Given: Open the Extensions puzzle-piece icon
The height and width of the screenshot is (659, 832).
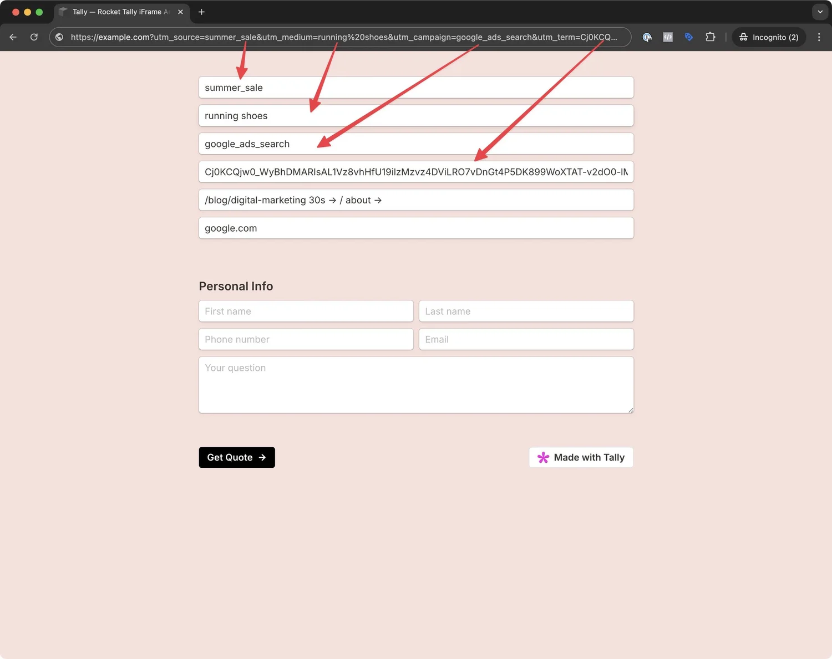Looking at the screenshot, I should pyautogui.click(x=710, y=37).
